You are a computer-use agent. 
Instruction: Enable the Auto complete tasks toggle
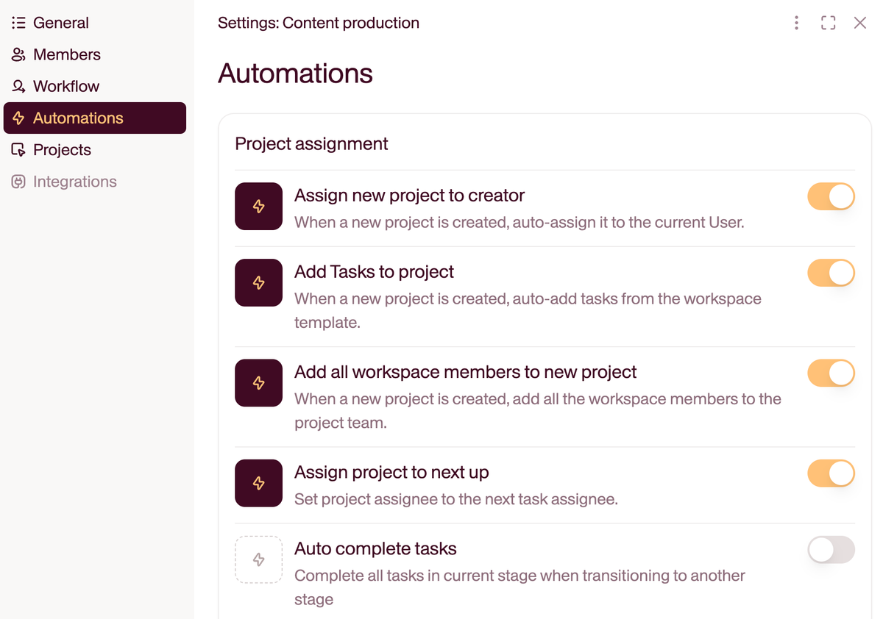831,550
